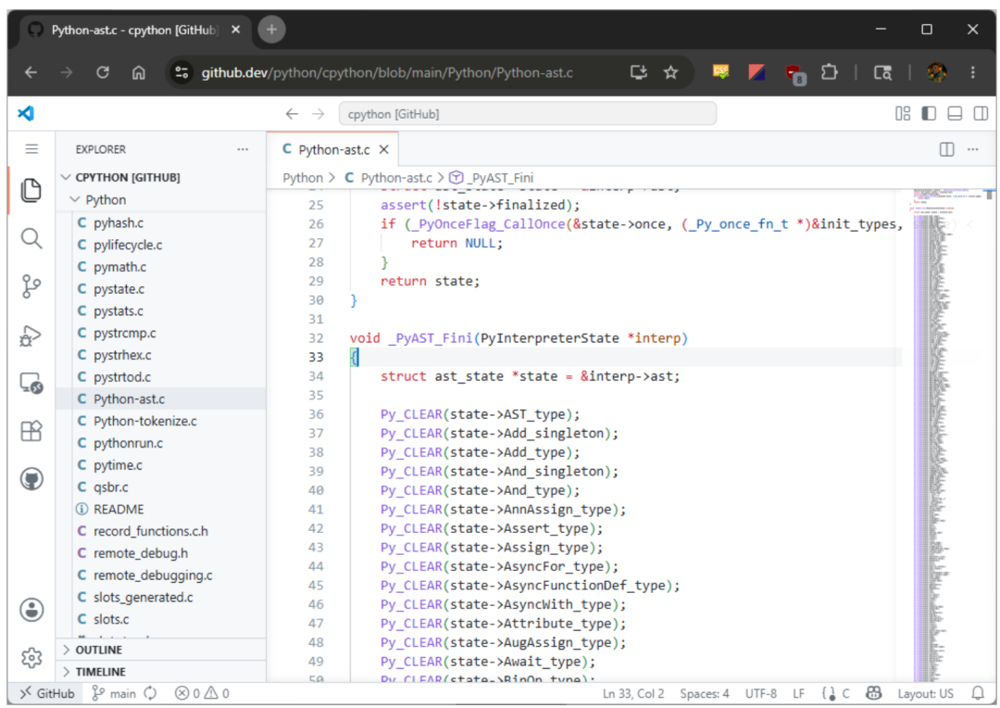
Task: Click synchronize changes icon in status bar
Action: (151, 693)
